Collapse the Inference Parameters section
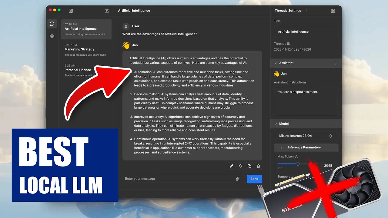Screen dimensions: 388x218 [281, 147]
